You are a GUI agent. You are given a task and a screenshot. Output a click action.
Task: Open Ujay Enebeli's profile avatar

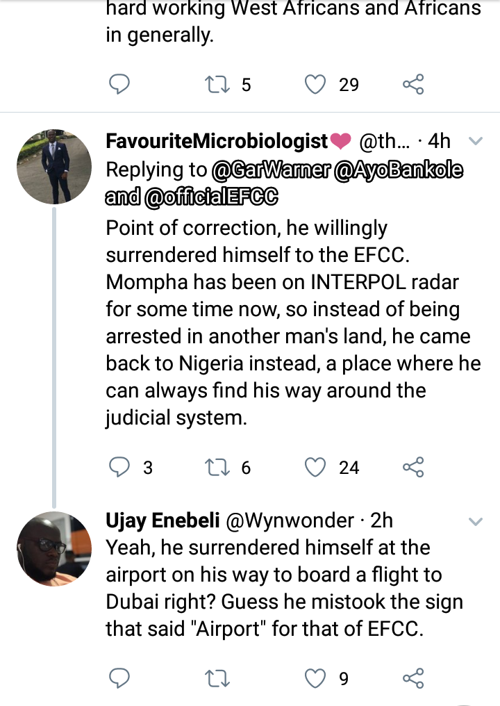pyautogui.click(x=53, y=549)
